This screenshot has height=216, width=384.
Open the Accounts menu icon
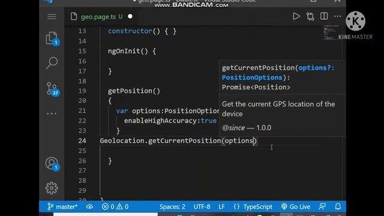(52, 164)
